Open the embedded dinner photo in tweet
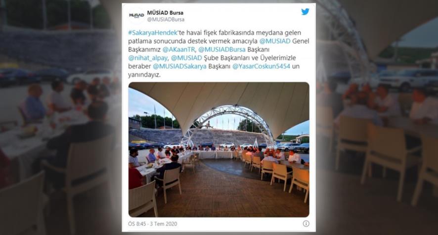Image resolution: width=438 pixels, height=235 pixels. pos(219,149)
